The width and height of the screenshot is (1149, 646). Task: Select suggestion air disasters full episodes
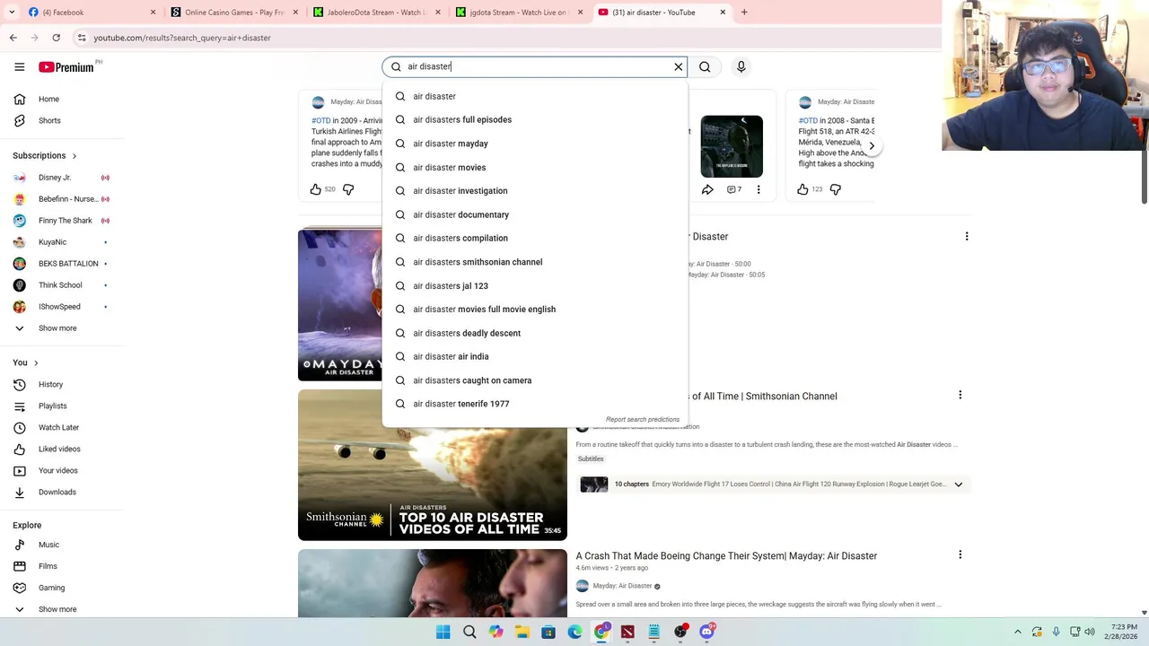point(535,119)
